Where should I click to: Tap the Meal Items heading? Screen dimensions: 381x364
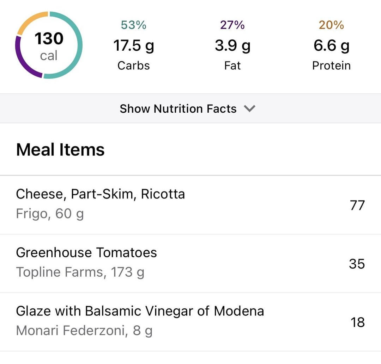point(60,150)
